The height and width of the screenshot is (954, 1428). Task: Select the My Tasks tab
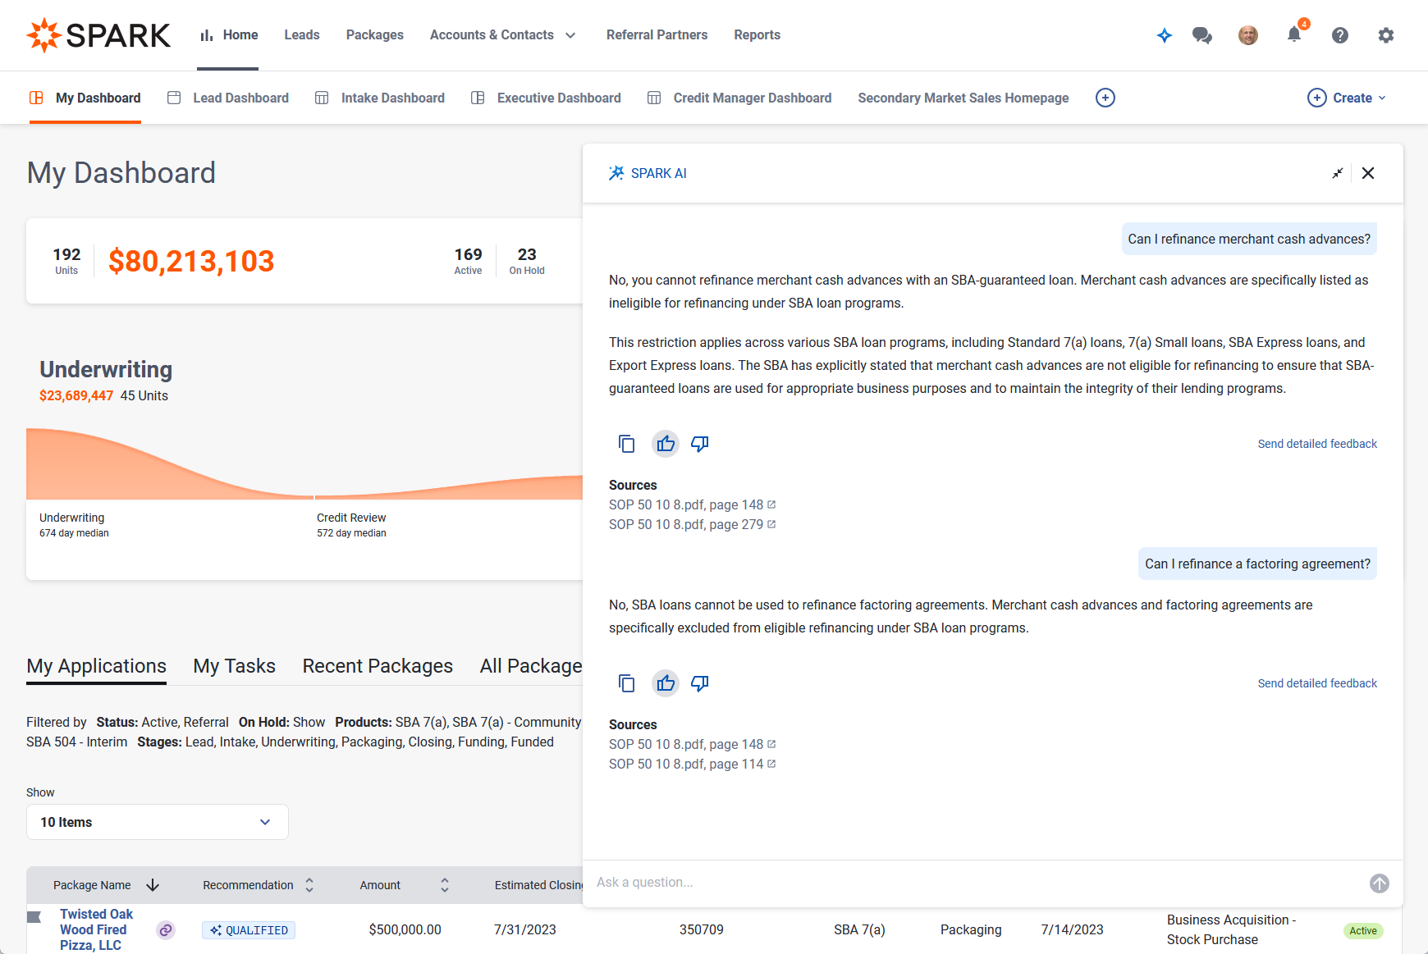[235, 666]
